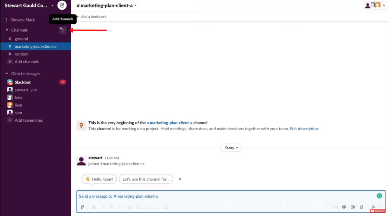Click the "Hello, team!" suggestion button
The width and height of the screenshot is (389, 216).
tap(99, 179)
